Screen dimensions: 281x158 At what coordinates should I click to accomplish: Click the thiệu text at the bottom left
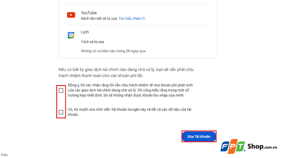pos(4,155)
